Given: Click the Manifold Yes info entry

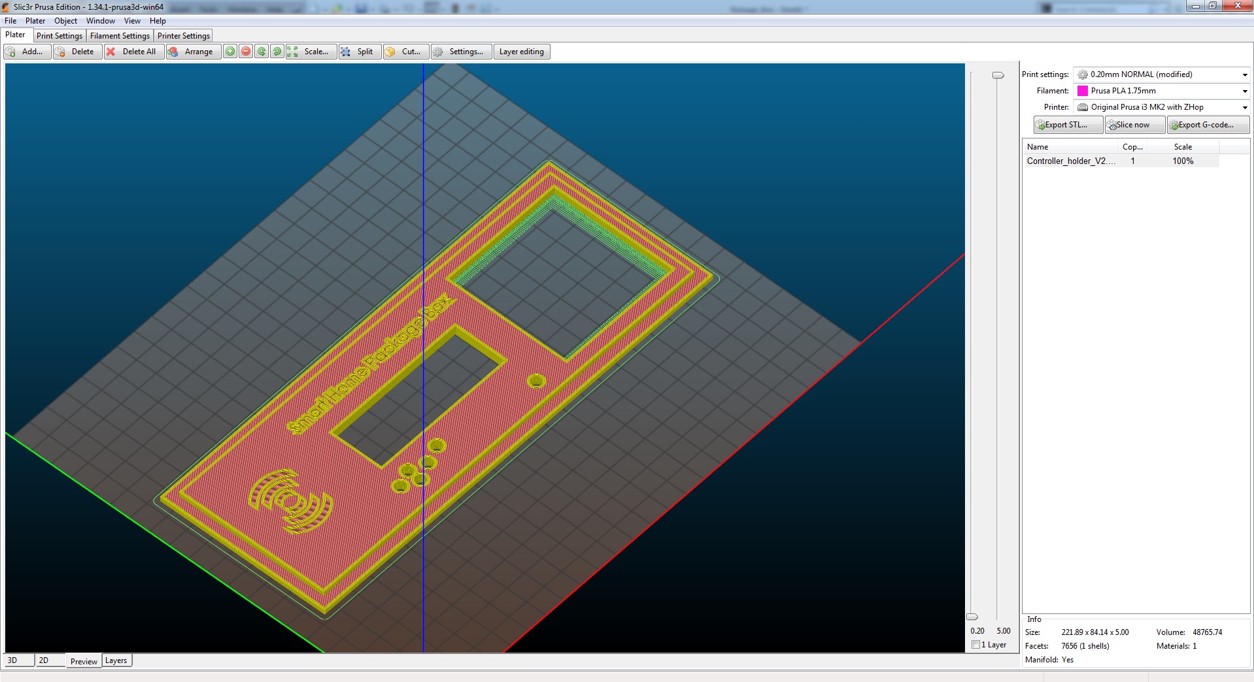Looking at the screenshot, I should click(1049, 660).
